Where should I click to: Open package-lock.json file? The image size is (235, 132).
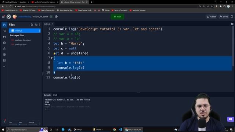coord(23,40)
